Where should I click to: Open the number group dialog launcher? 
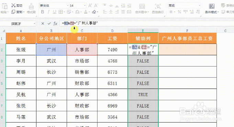pyautogui.click(x=201, y=16)
